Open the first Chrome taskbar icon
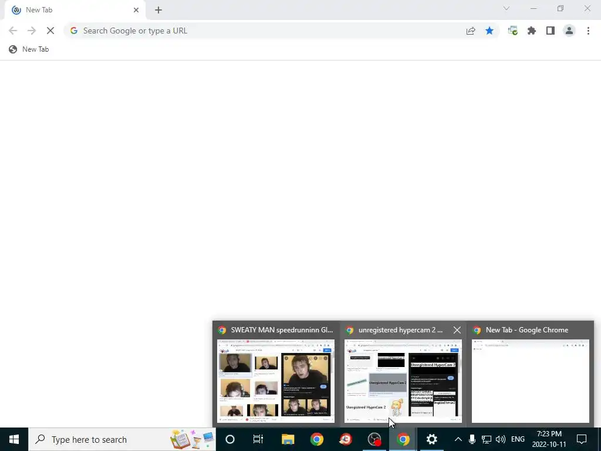 [316, 439]
